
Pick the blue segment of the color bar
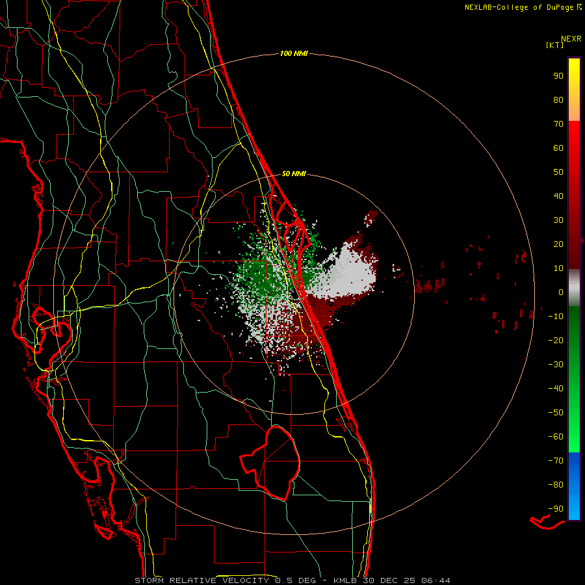click(x=574, y=486)
